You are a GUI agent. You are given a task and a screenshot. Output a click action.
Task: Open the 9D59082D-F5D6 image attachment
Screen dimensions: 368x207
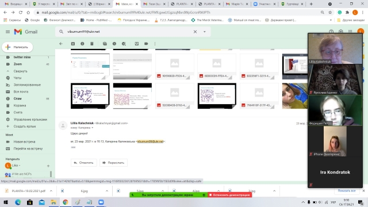pyautogui.click(x=175, y=67)
